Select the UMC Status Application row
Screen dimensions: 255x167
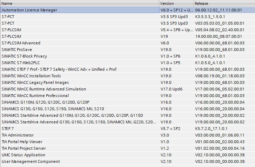pos(127,155)
